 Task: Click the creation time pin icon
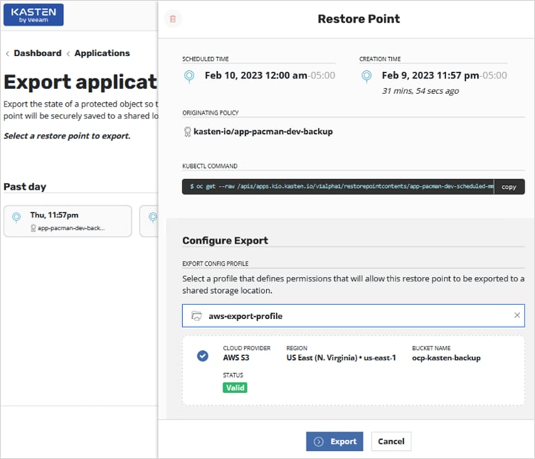tap(367, 76)
